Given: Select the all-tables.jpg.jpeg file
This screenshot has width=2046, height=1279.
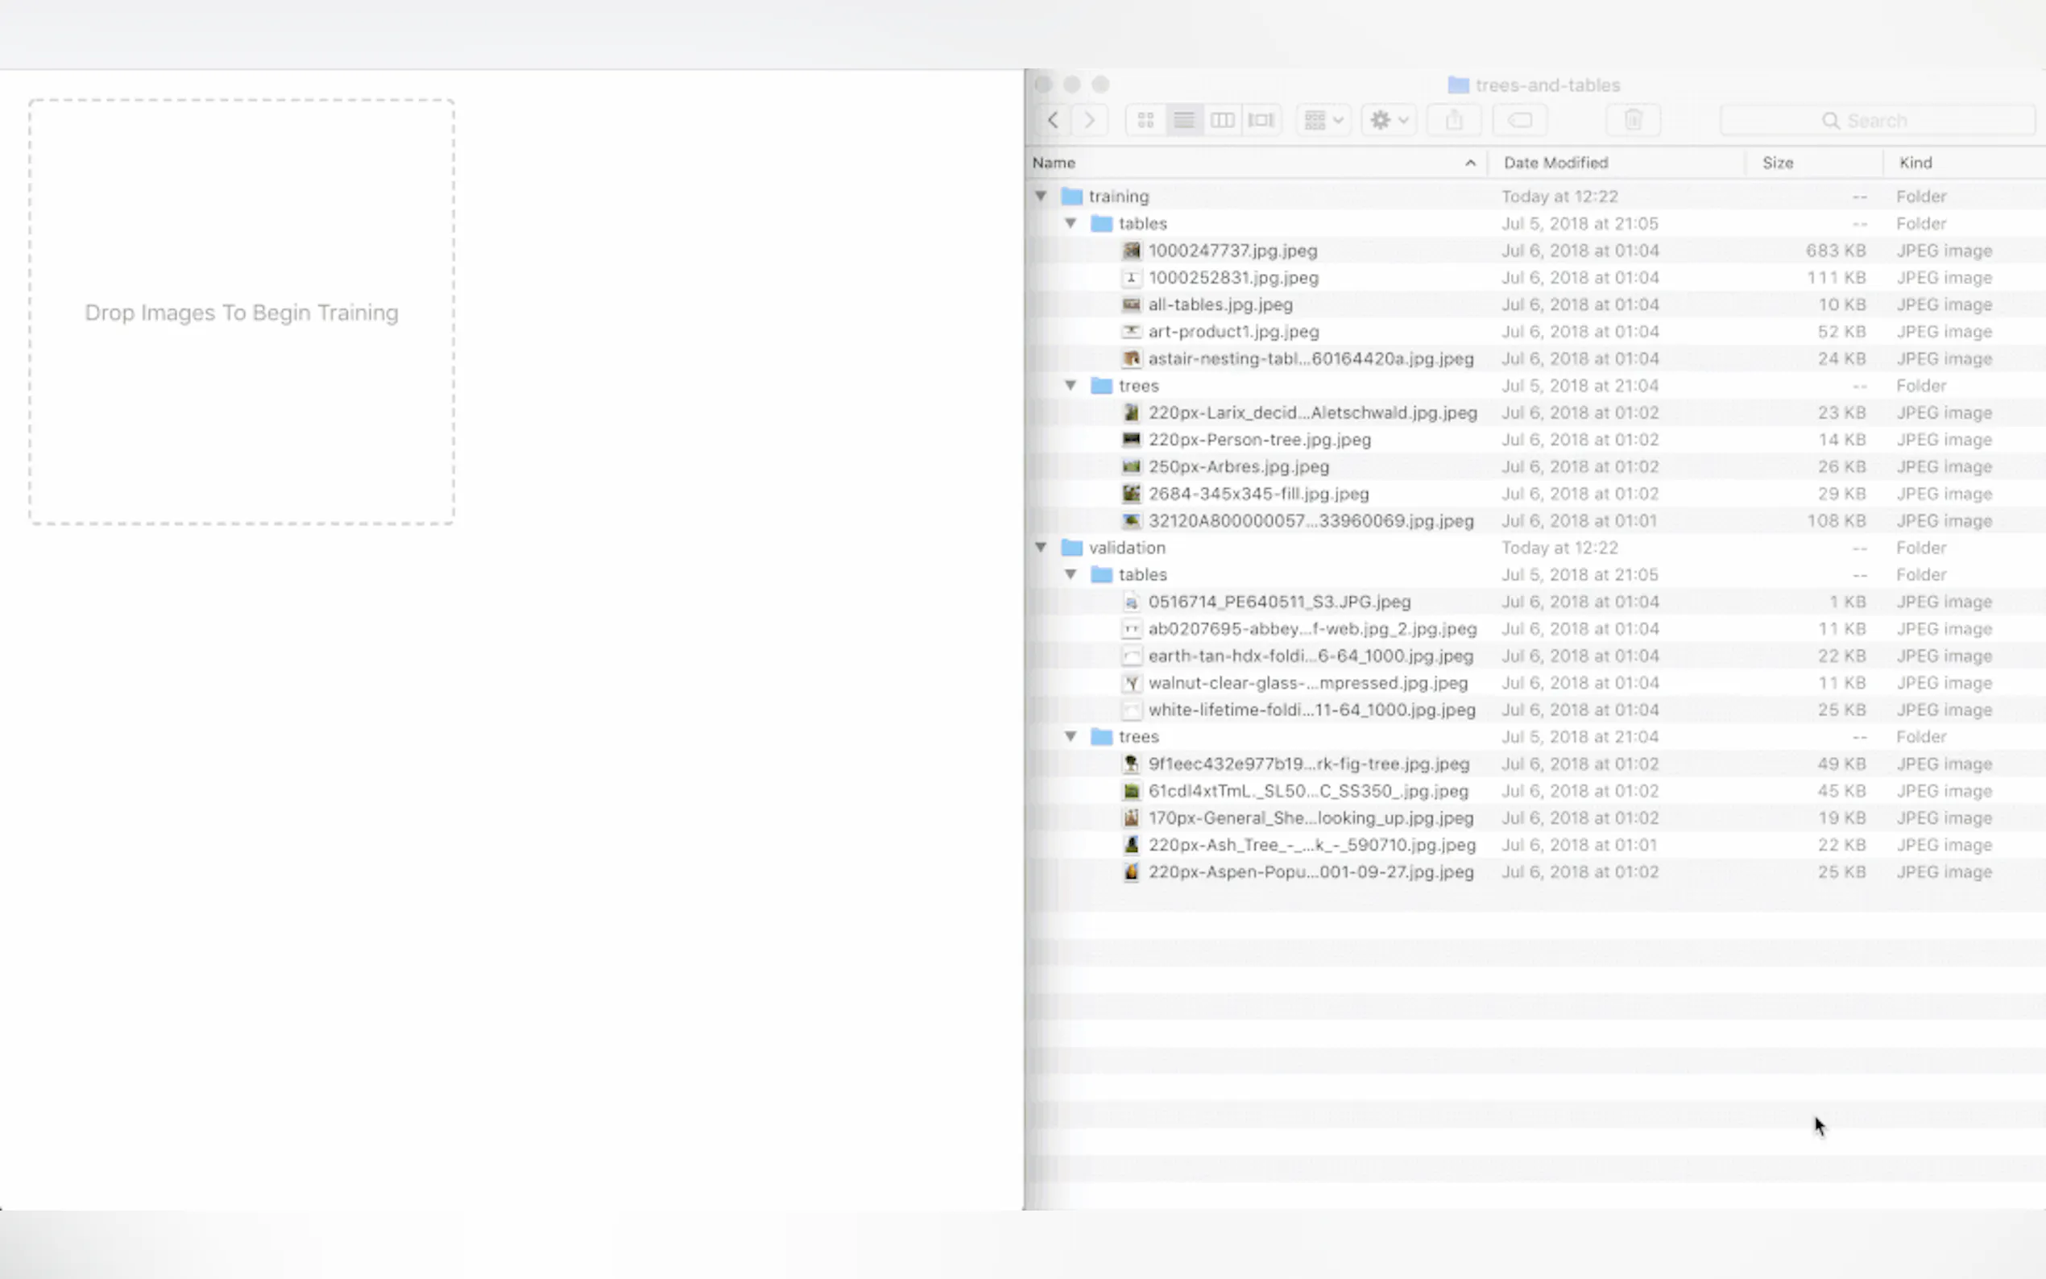Looking at the screenshot, I should pos(1220,304).
